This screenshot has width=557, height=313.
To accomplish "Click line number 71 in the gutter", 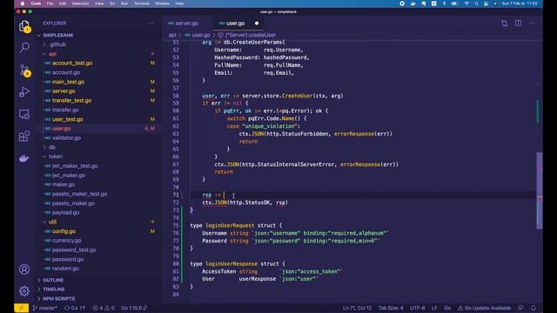I will [x=176, y=195].
